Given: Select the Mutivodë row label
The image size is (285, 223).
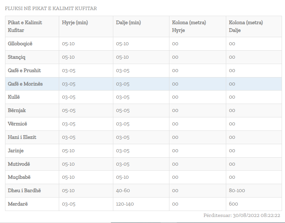Looking at the screenshot, I should [x=19, y=164].
